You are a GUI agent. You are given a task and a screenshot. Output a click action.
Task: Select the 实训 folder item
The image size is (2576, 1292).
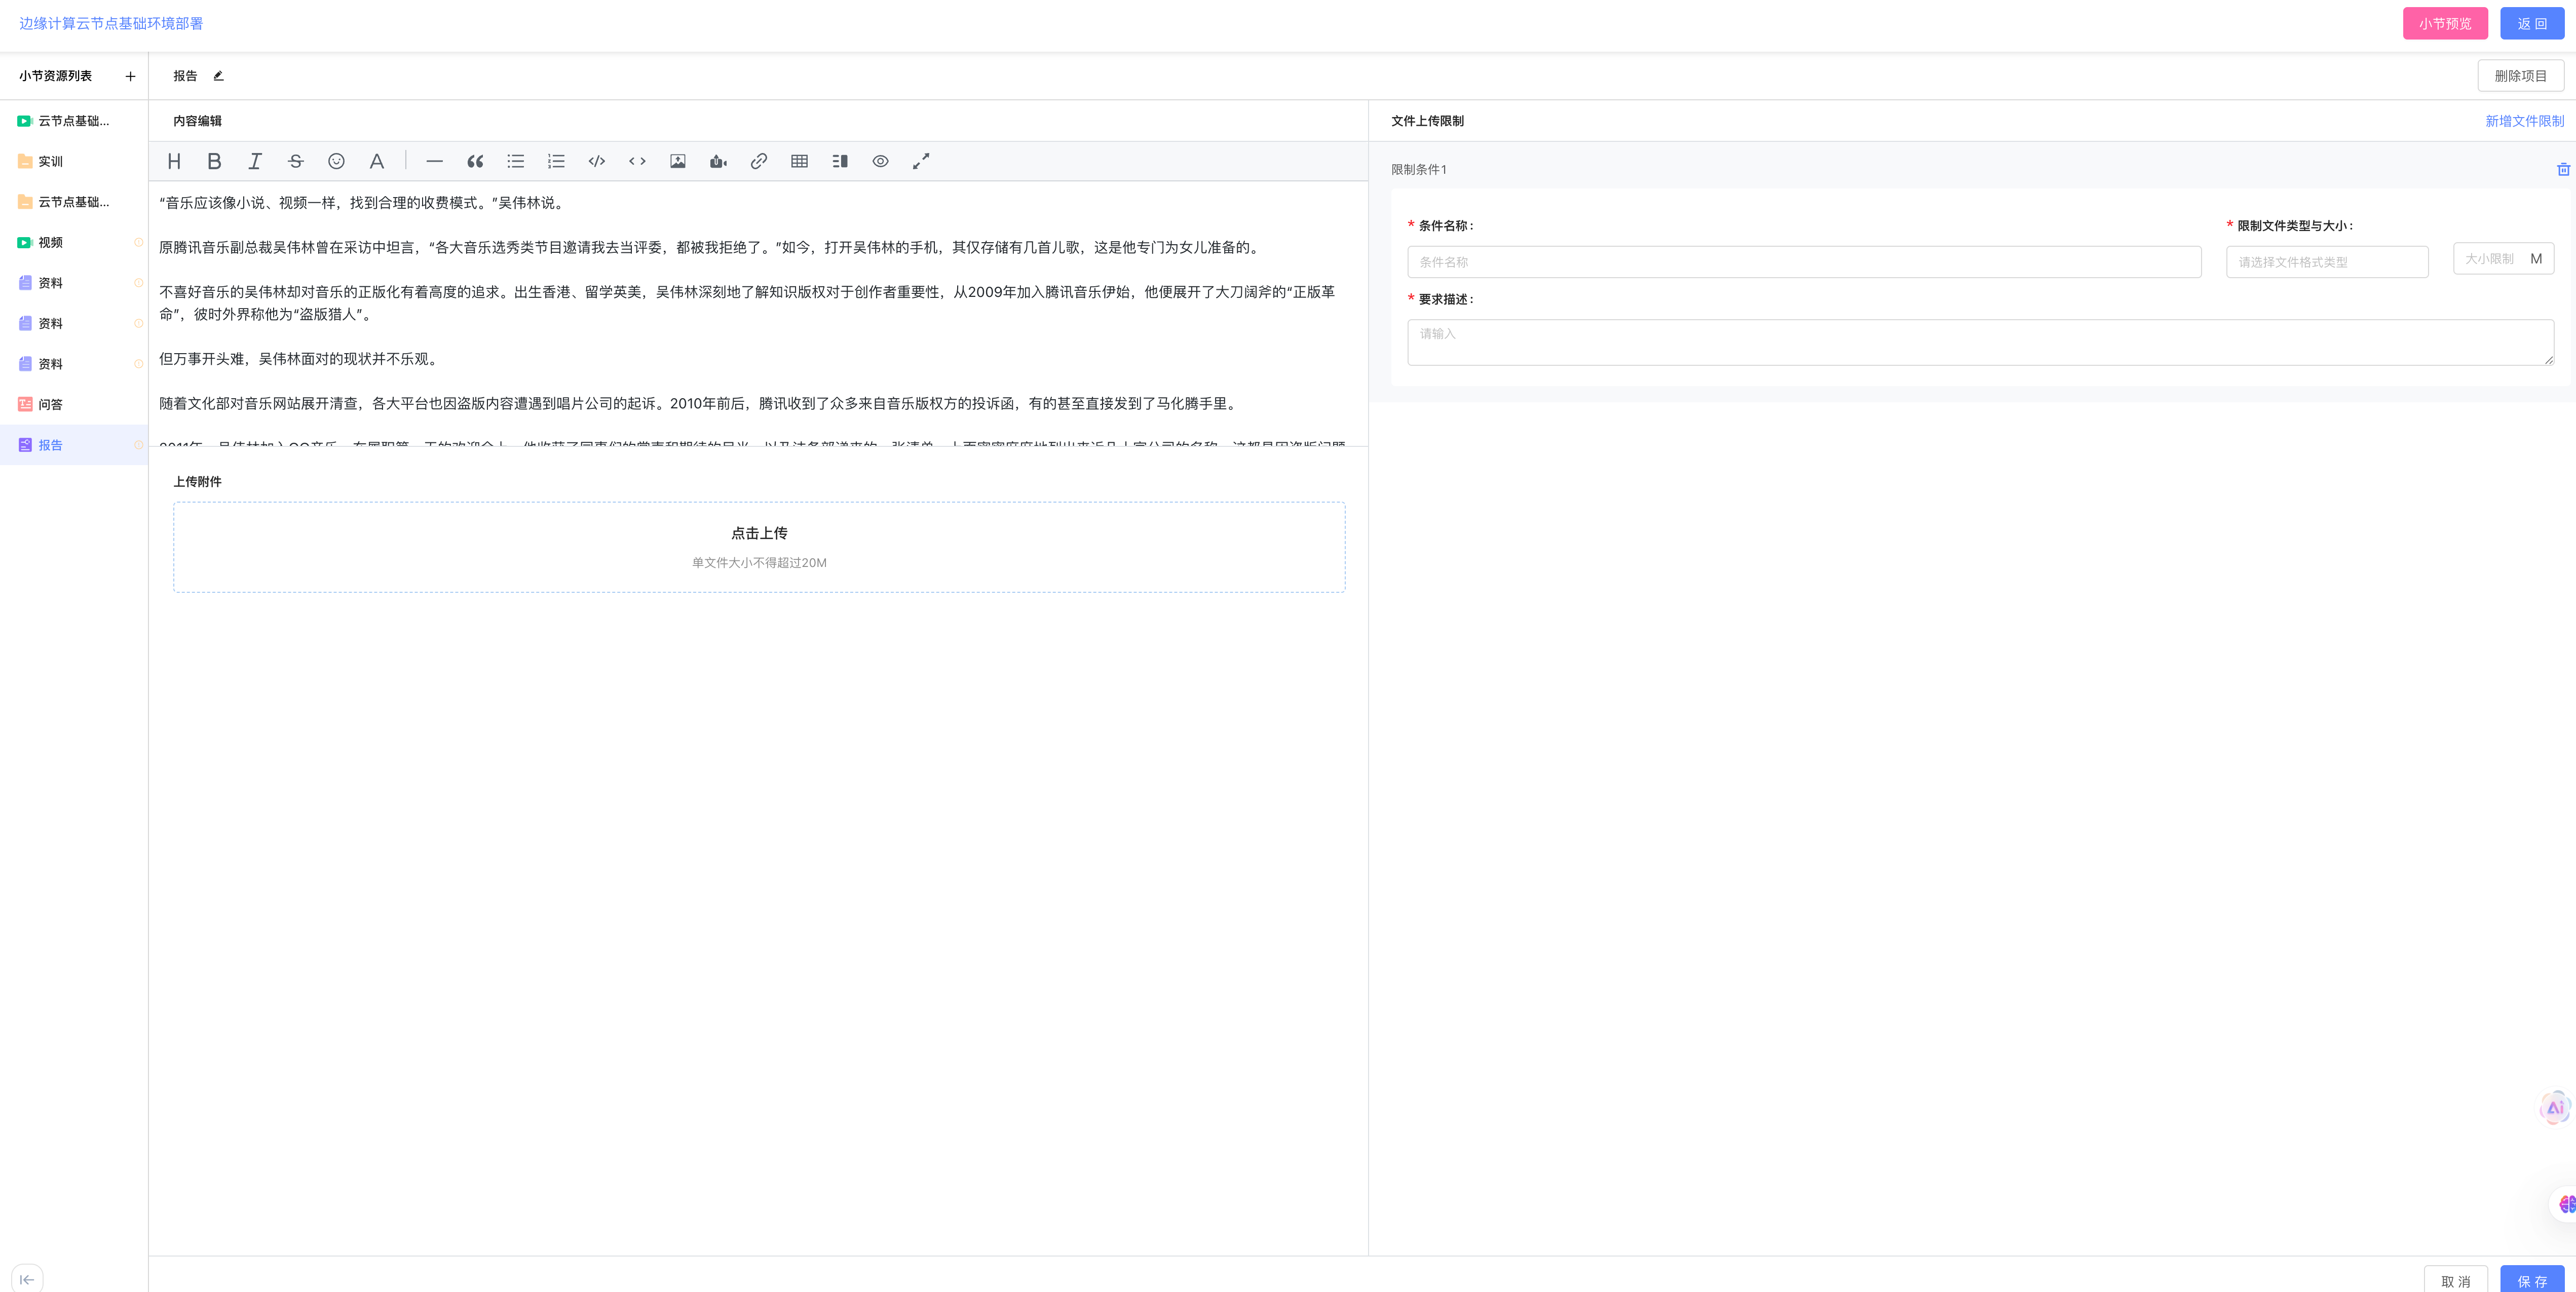(x=50, y=161)
